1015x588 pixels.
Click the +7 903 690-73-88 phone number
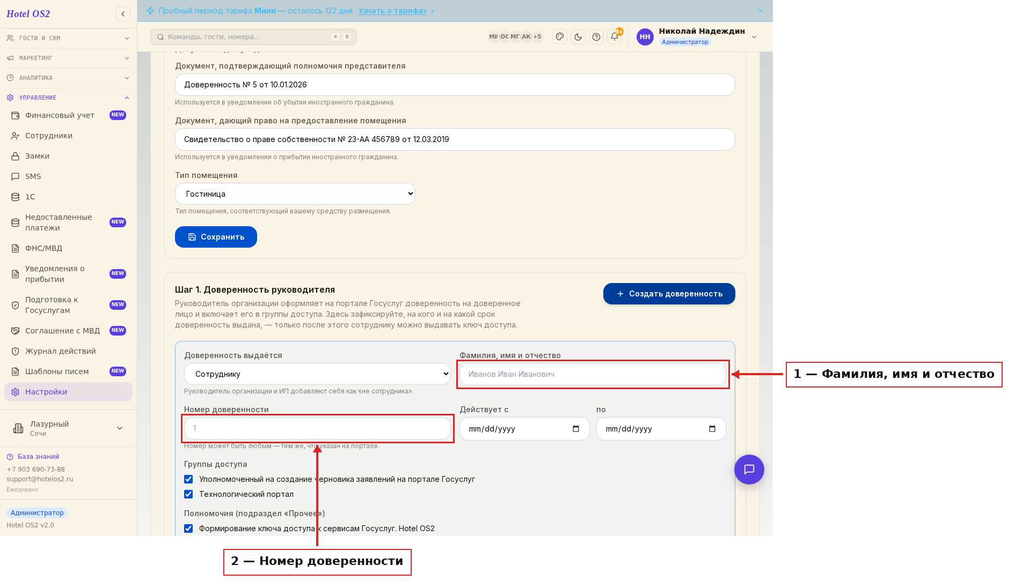(x=35, y=470)
